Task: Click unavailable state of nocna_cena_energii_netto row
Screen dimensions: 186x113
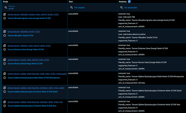Action: (x=73, y=59)
